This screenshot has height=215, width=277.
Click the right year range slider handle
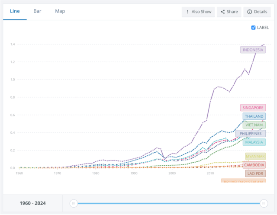tap(263, 203)
